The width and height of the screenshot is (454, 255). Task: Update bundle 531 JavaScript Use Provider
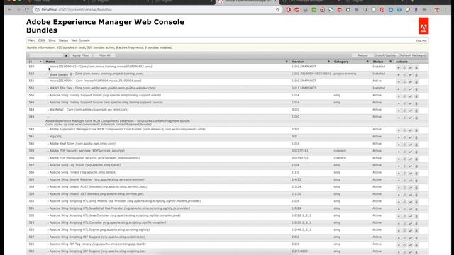coord(410,210)
